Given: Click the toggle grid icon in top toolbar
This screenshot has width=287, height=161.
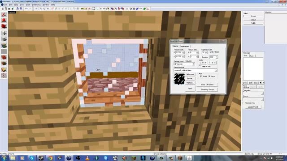Looking at the screenshot, I should (3, 8).
